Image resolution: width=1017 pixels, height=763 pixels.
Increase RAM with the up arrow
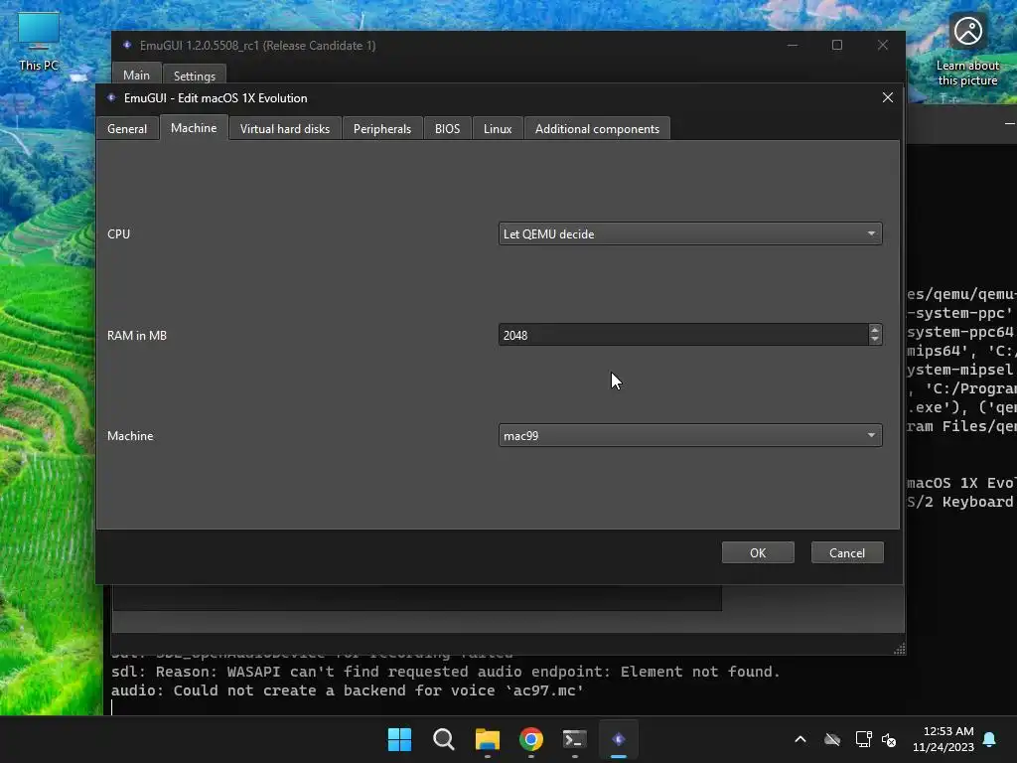click(875, 330)
